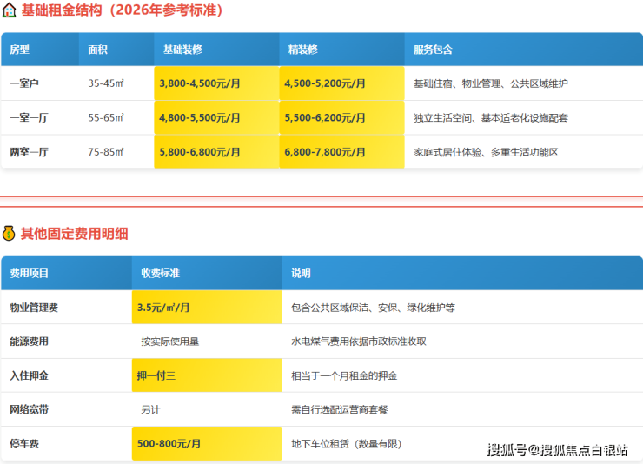This screenshot has height=464, width=643.
Task: Select the 其他固定费用明细 section heading
Action: 75,233
